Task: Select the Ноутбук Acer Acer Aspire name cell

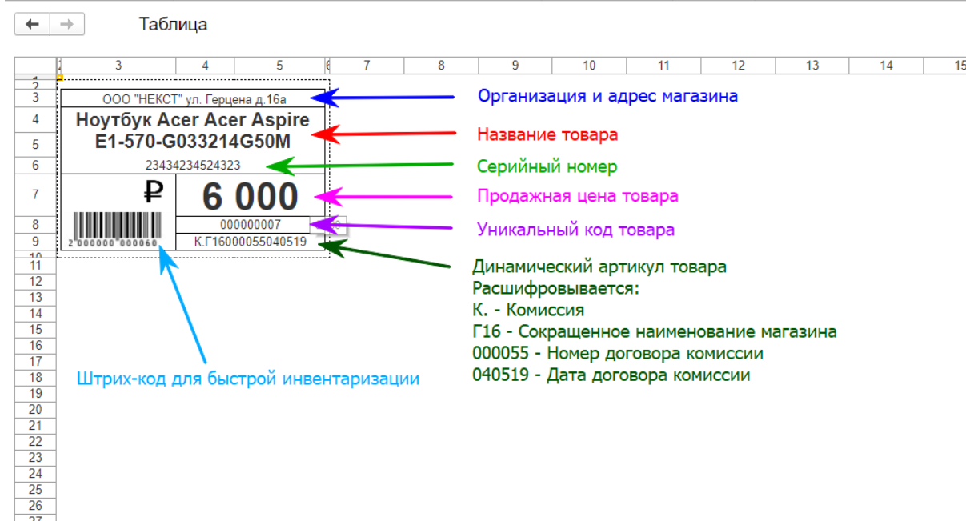Action: click(x=193, y=132)
